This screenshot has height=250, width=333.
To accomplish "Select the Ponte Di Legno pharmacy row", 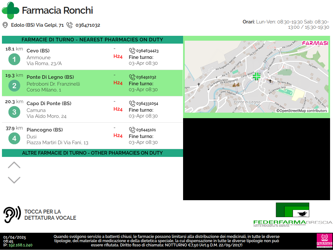I will [92, 83].
